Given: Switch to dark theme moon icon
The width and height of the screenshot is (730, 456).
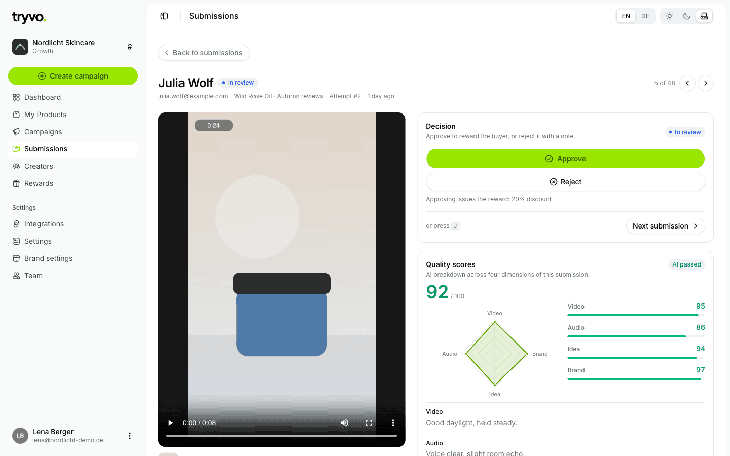Looking at the screenshot, I should click(687, 16).
